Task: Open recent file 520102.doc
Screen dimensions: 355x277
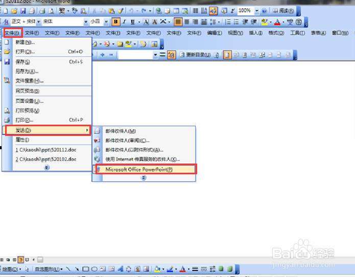Action: pos(46,159)
